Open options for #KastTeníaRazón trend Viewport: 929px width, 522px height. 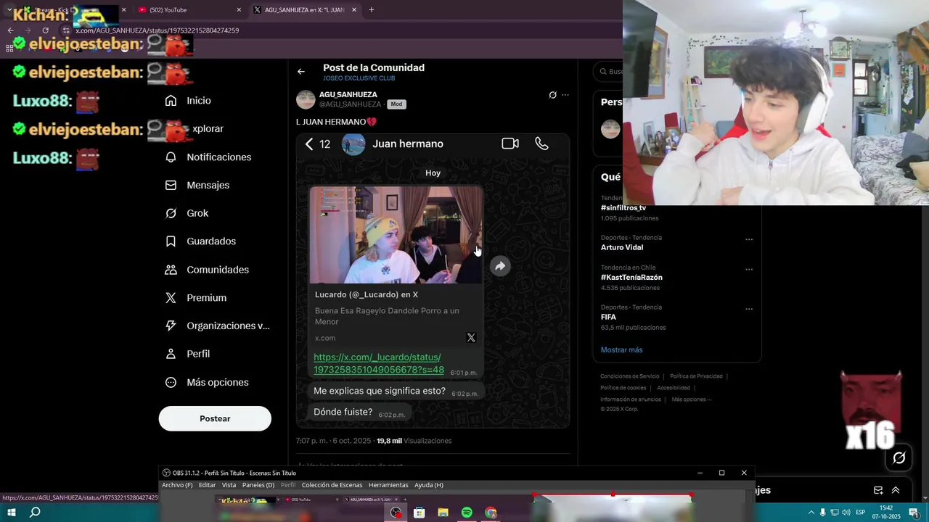tap(749, 269)
